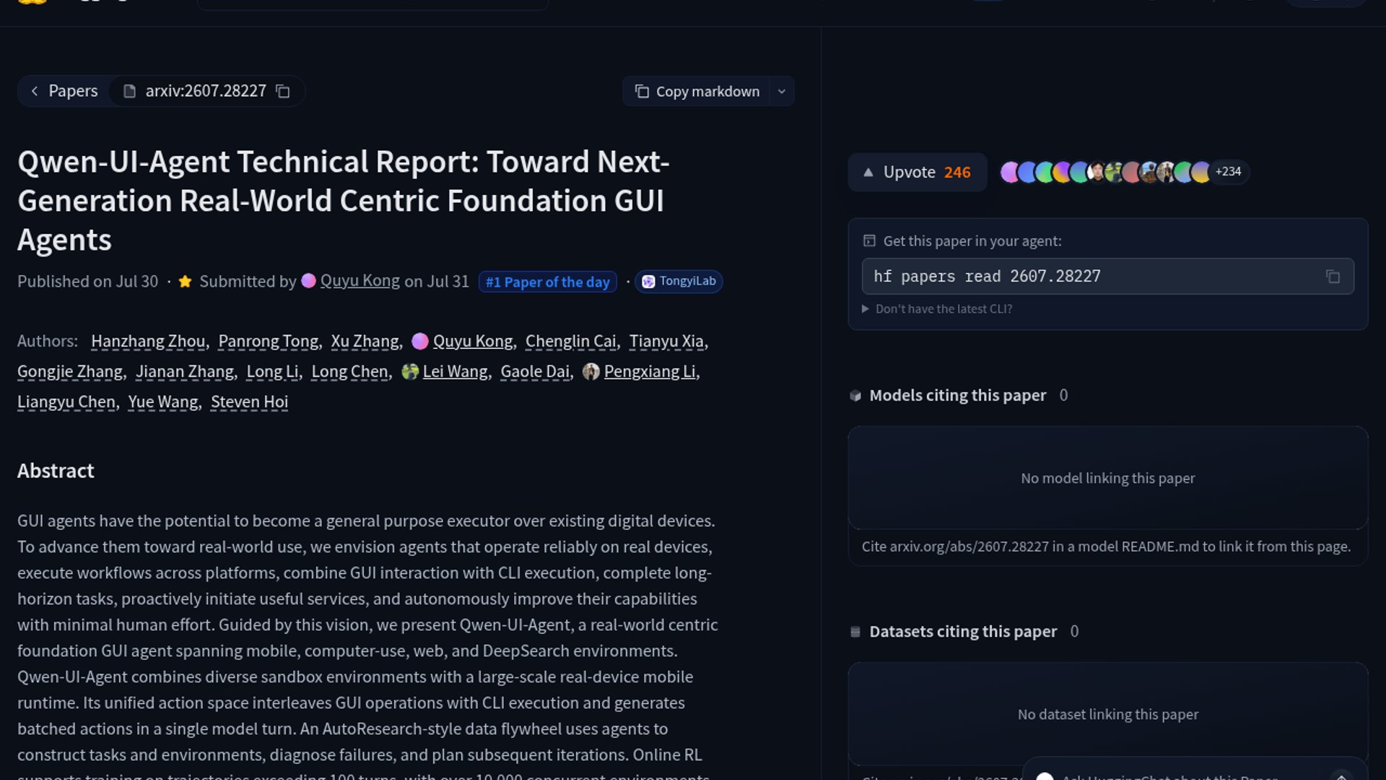Click "Published on Jul 30" text
This screenshot has width=1386, height=780.
tap(87, 281)
